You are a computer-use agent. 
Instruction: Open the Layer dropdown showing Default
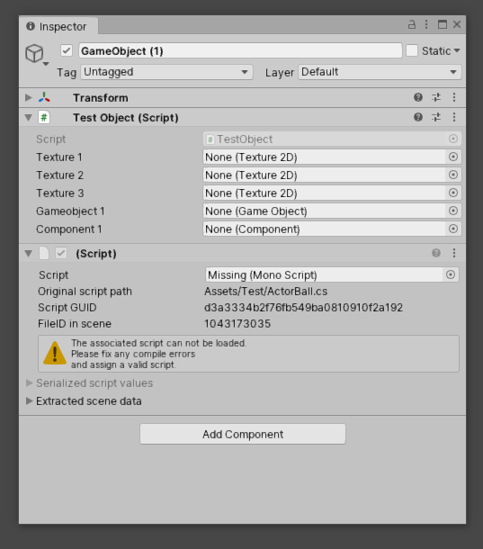[380, 72]
